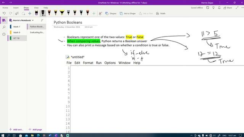Click the Wednesday, 1 December 2021 date
The width and height of the screenshot is (244, 137).
tap(67, 27)
